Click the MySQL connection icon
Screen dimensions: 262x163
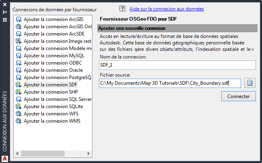tap(19, 56)
